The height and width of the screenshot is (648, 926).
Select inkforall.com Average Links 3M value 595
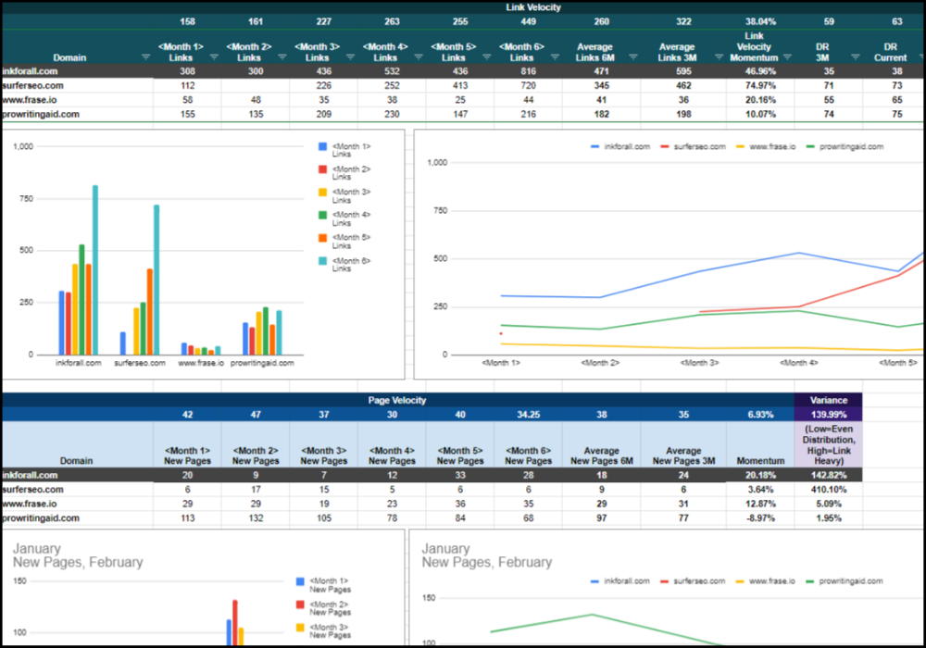click(x=683, y=71)
